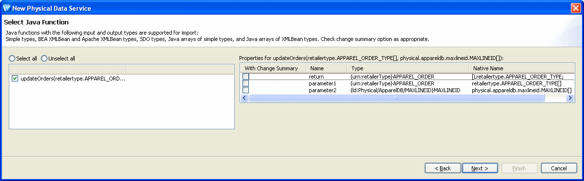
Task: Enable change summary for return row
Action: point(245,77)
